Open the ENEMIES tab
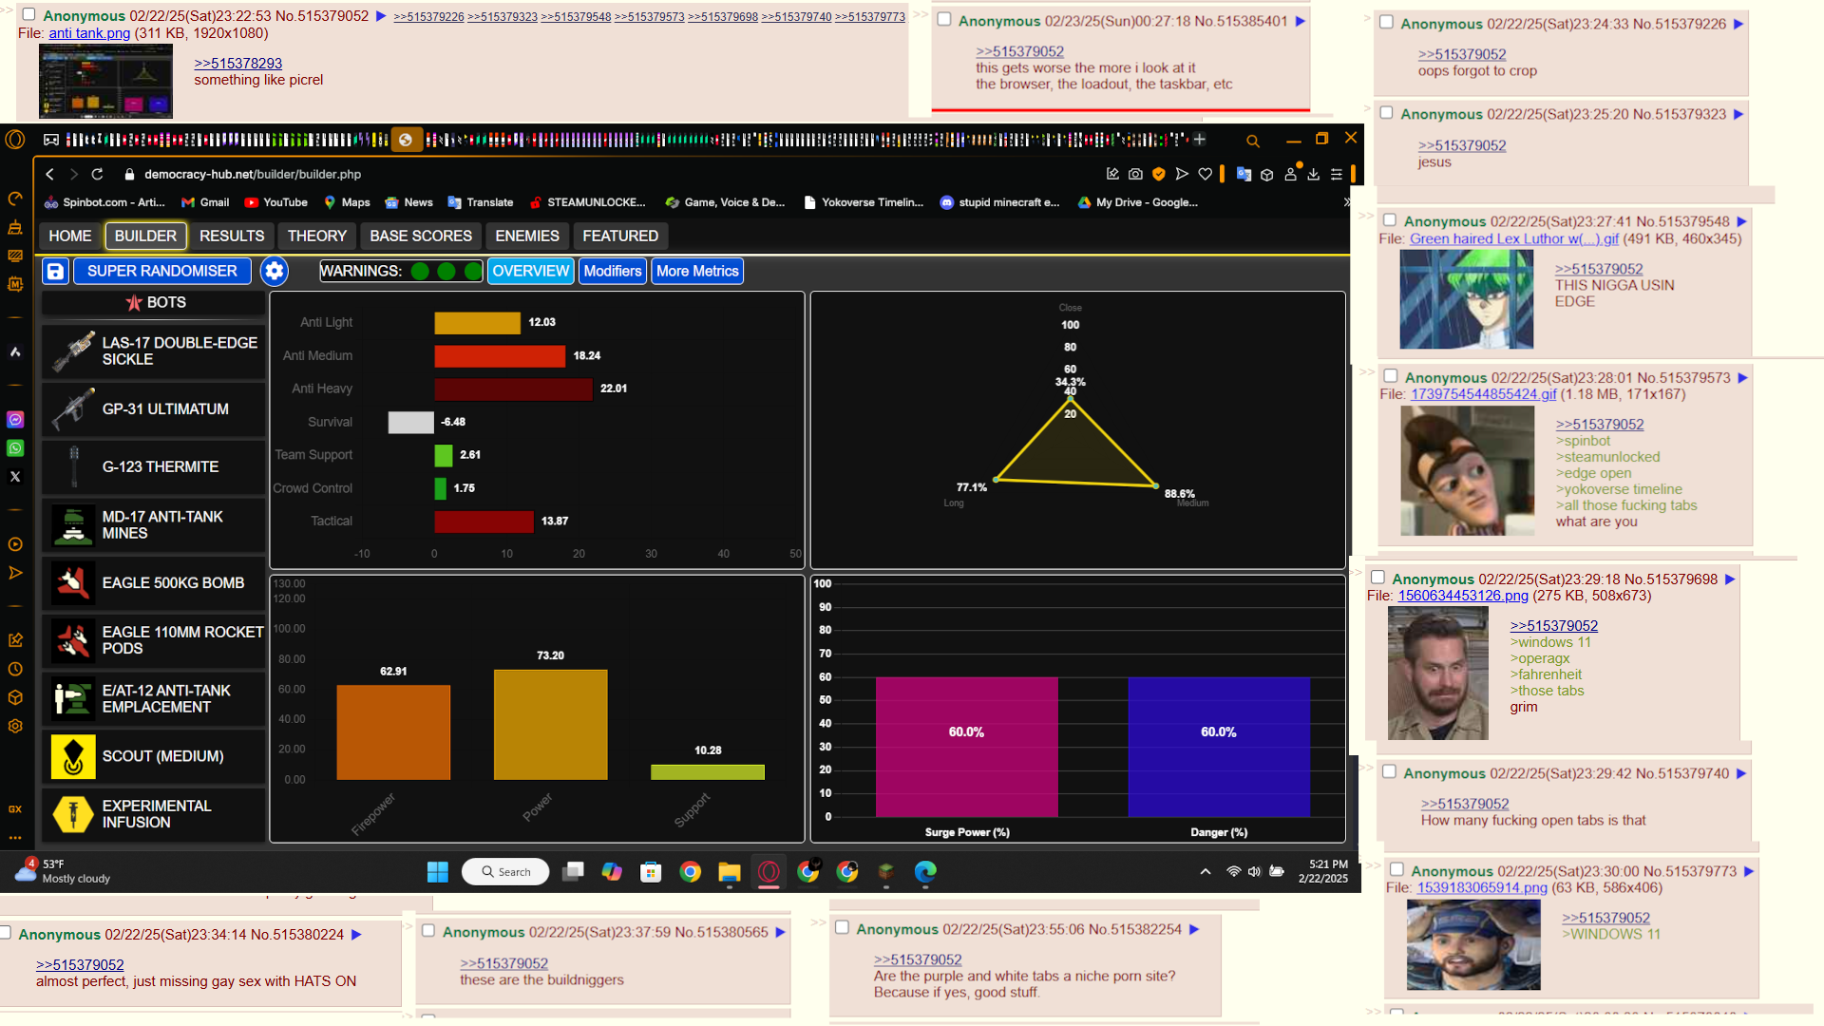The width and height of the screenshot is (1824, 1026). point(527,237)
